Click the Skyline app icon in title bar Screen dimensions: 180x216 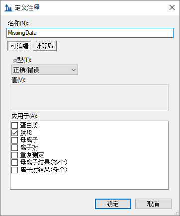click(x=8, y=8)
